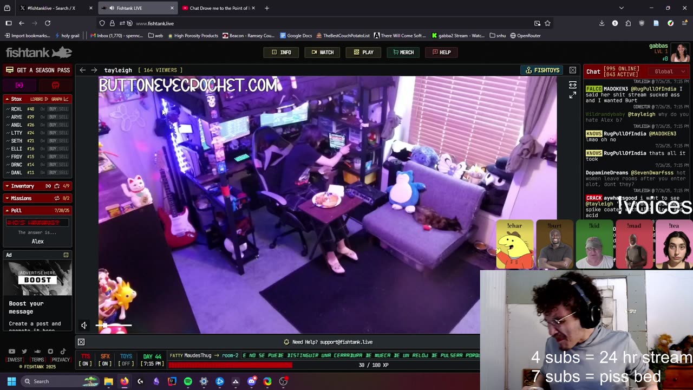
Task: Open the holy grail bookmark
Action: pyautogui.click(x=67, y=36)
